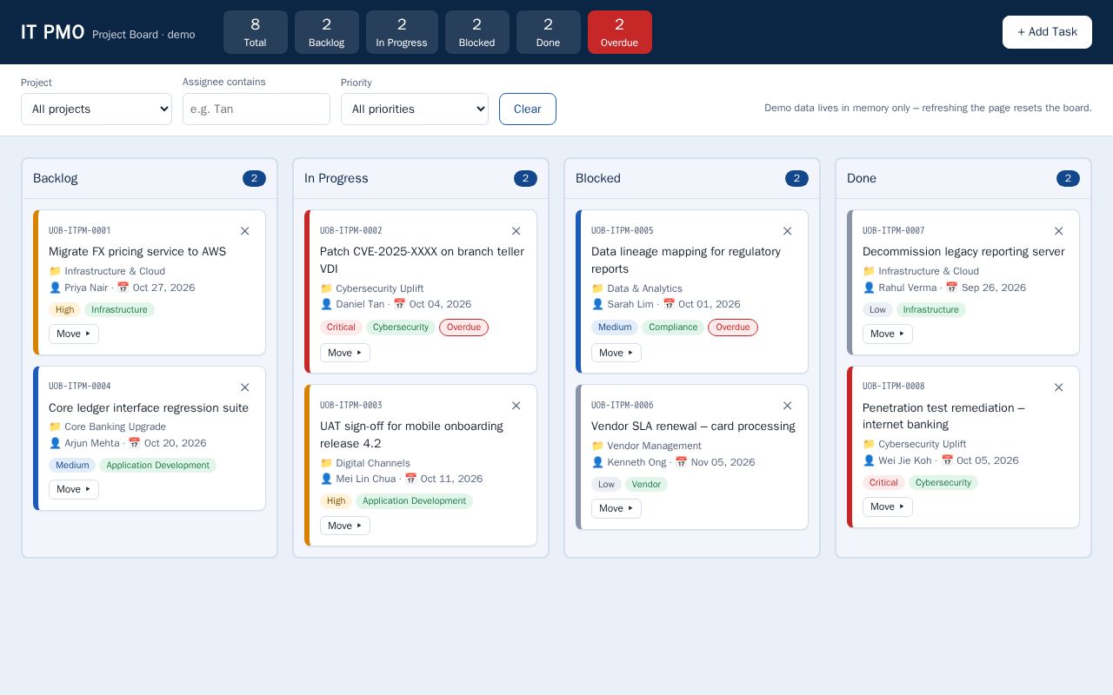Viewport: 1113px width, 695px height.
Task: Select the Total tasks counter tile
Action: [x=256, y=32]
